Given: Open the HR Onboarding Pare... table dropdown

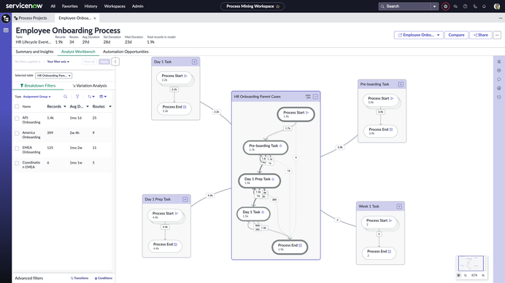Looking at the screenshot, I should pyautogui.click(x=53, y=76).
